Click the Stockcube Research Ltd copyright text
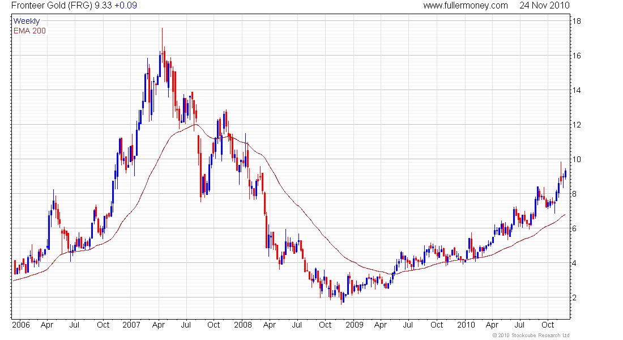Viewport: 623px width, 340px height. tap(531, 335)
